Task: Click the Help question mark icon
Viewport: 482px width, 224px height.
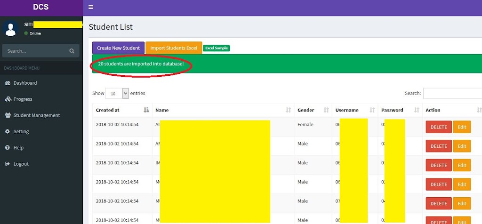Action: [8, 148]
